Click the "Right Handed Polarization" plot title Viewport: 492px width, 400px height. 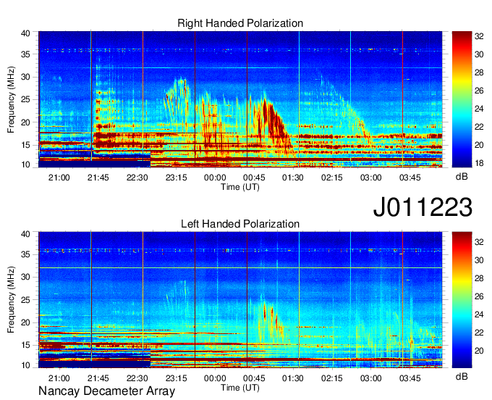pos(240,23)
